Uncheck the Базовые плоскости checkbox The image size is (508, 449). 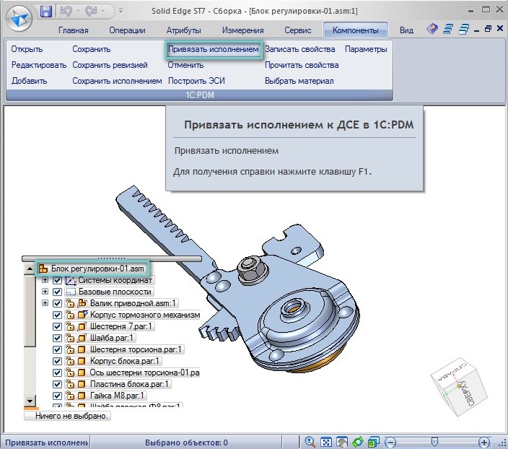57,292
